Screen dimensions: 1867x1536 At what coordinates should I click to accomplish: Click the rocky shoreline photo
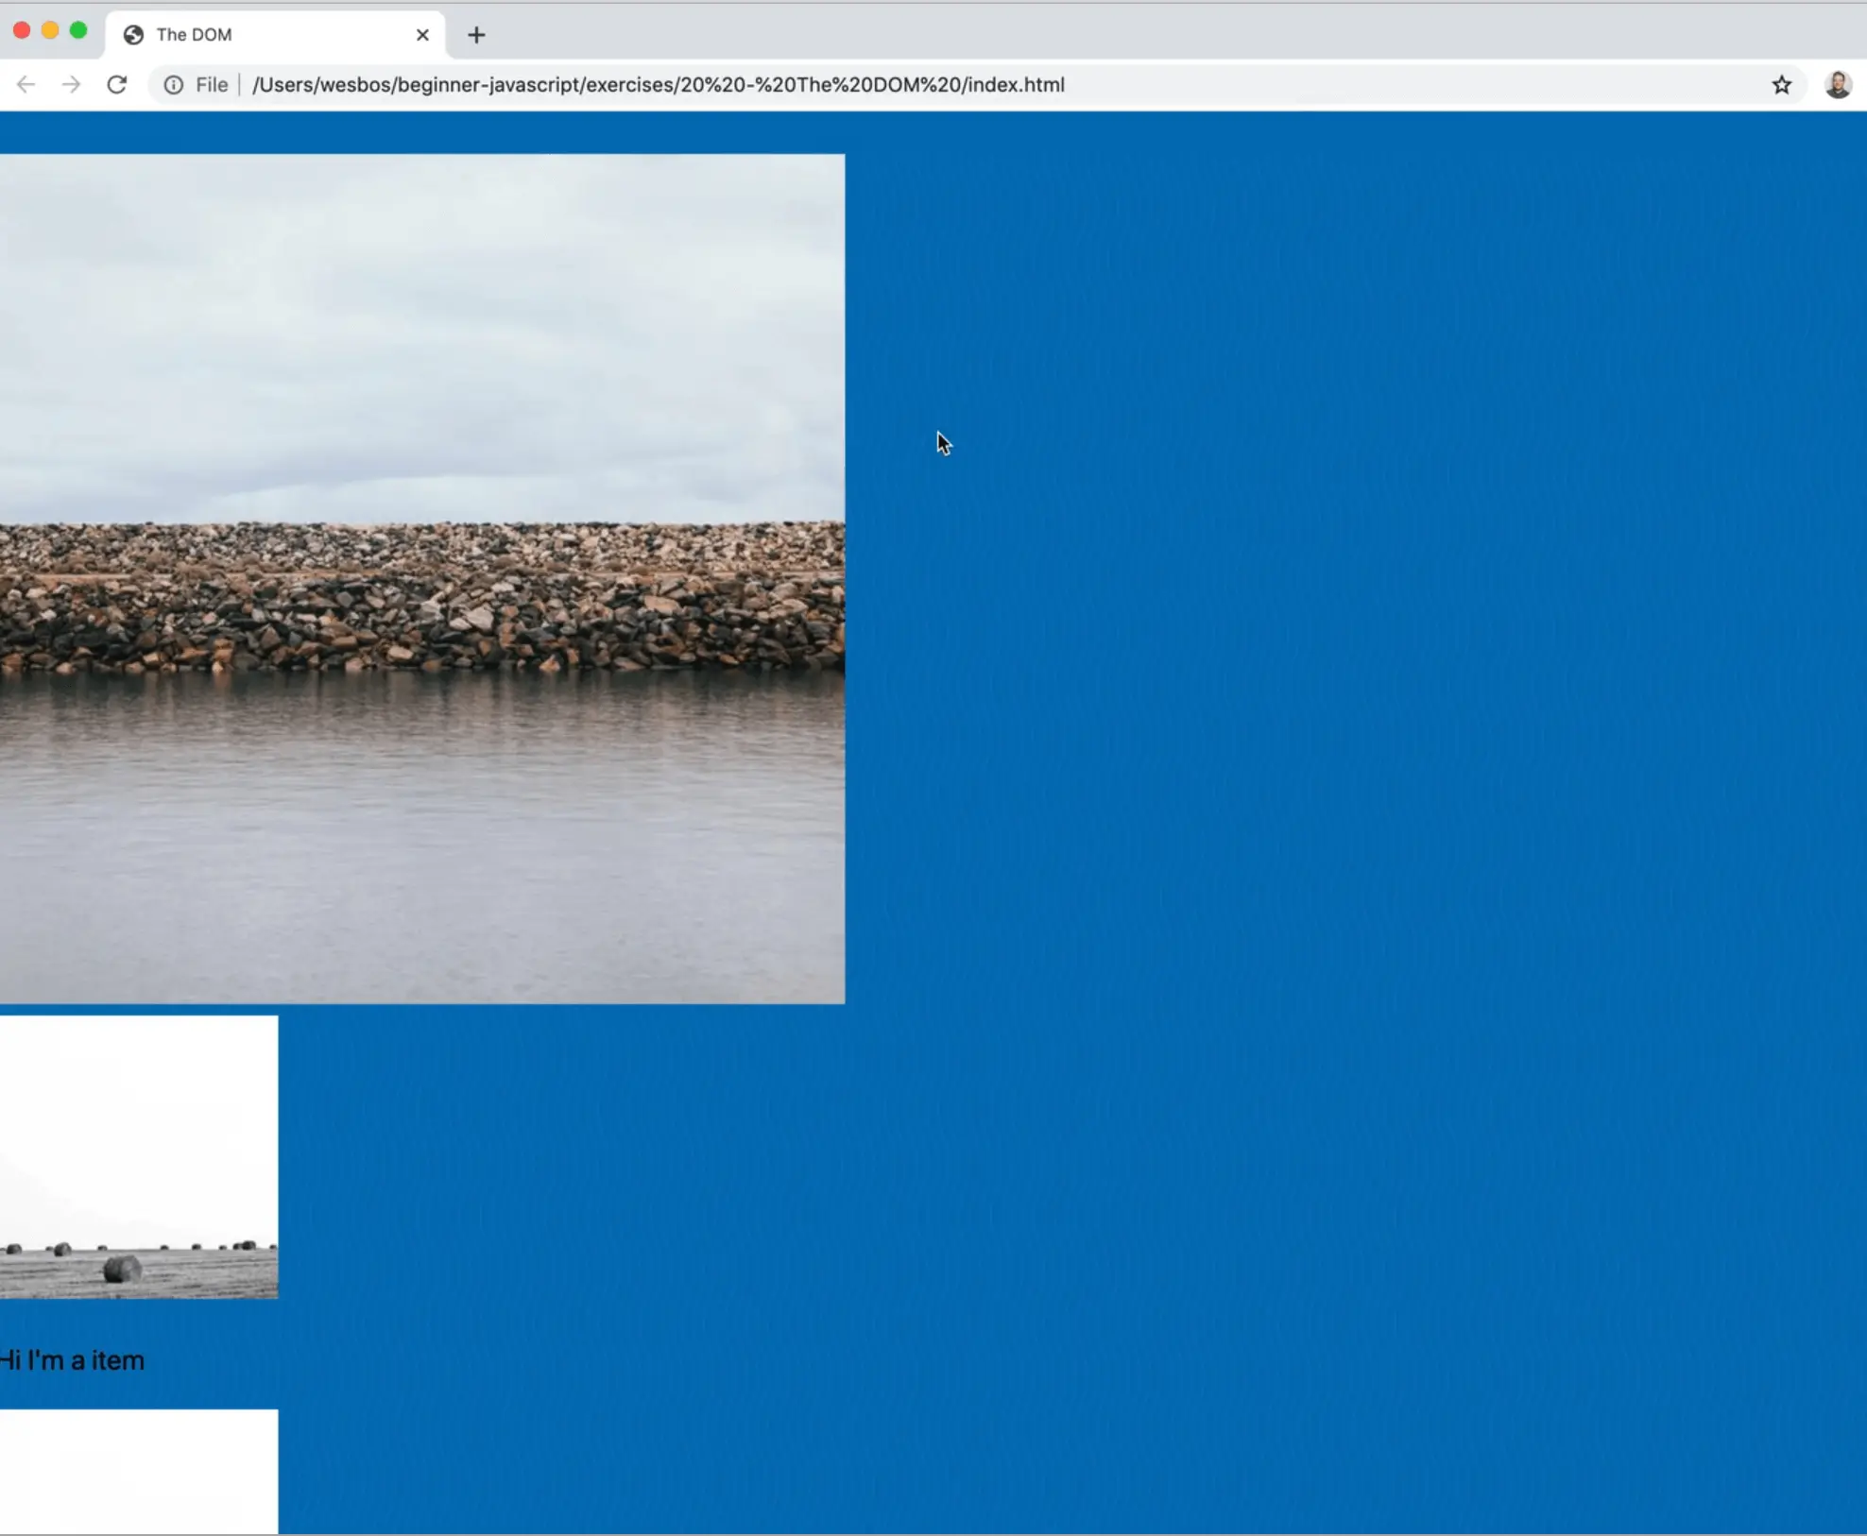tap(421, 578)
